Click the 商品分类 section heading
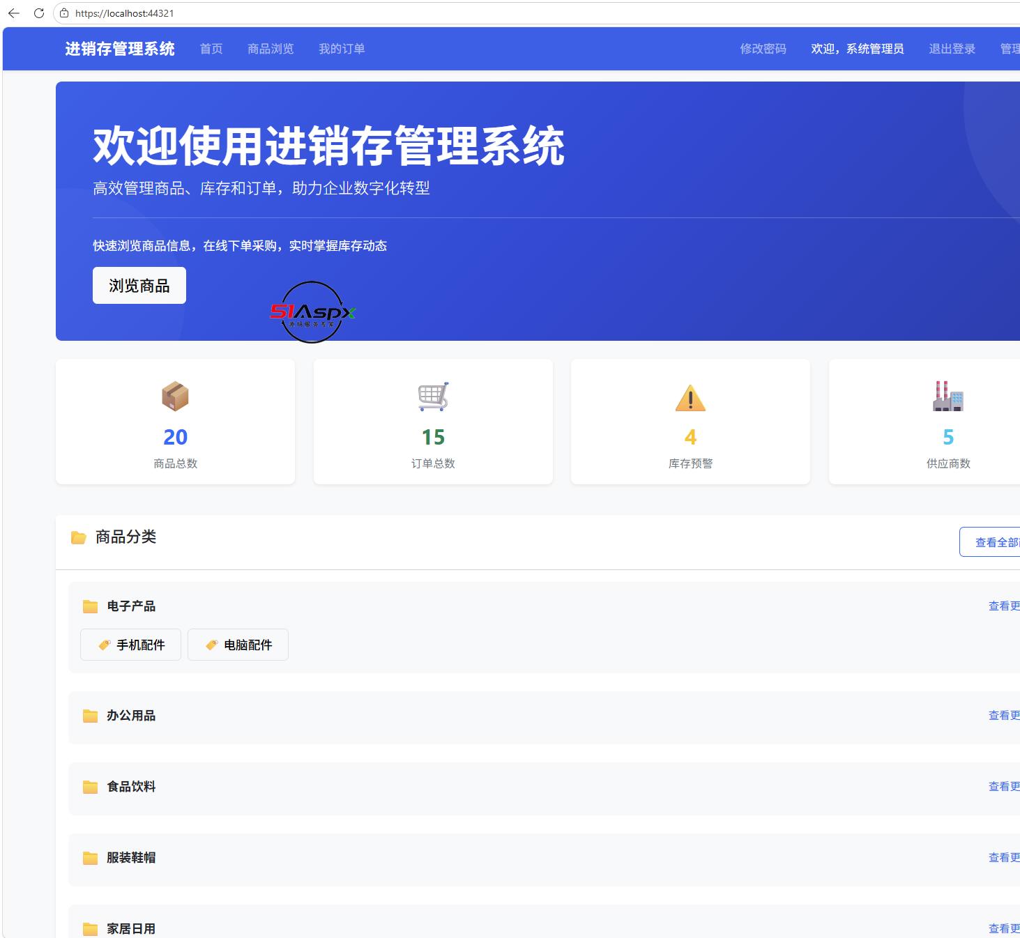This screenshot has width=1020, height=938. (126, 537)
